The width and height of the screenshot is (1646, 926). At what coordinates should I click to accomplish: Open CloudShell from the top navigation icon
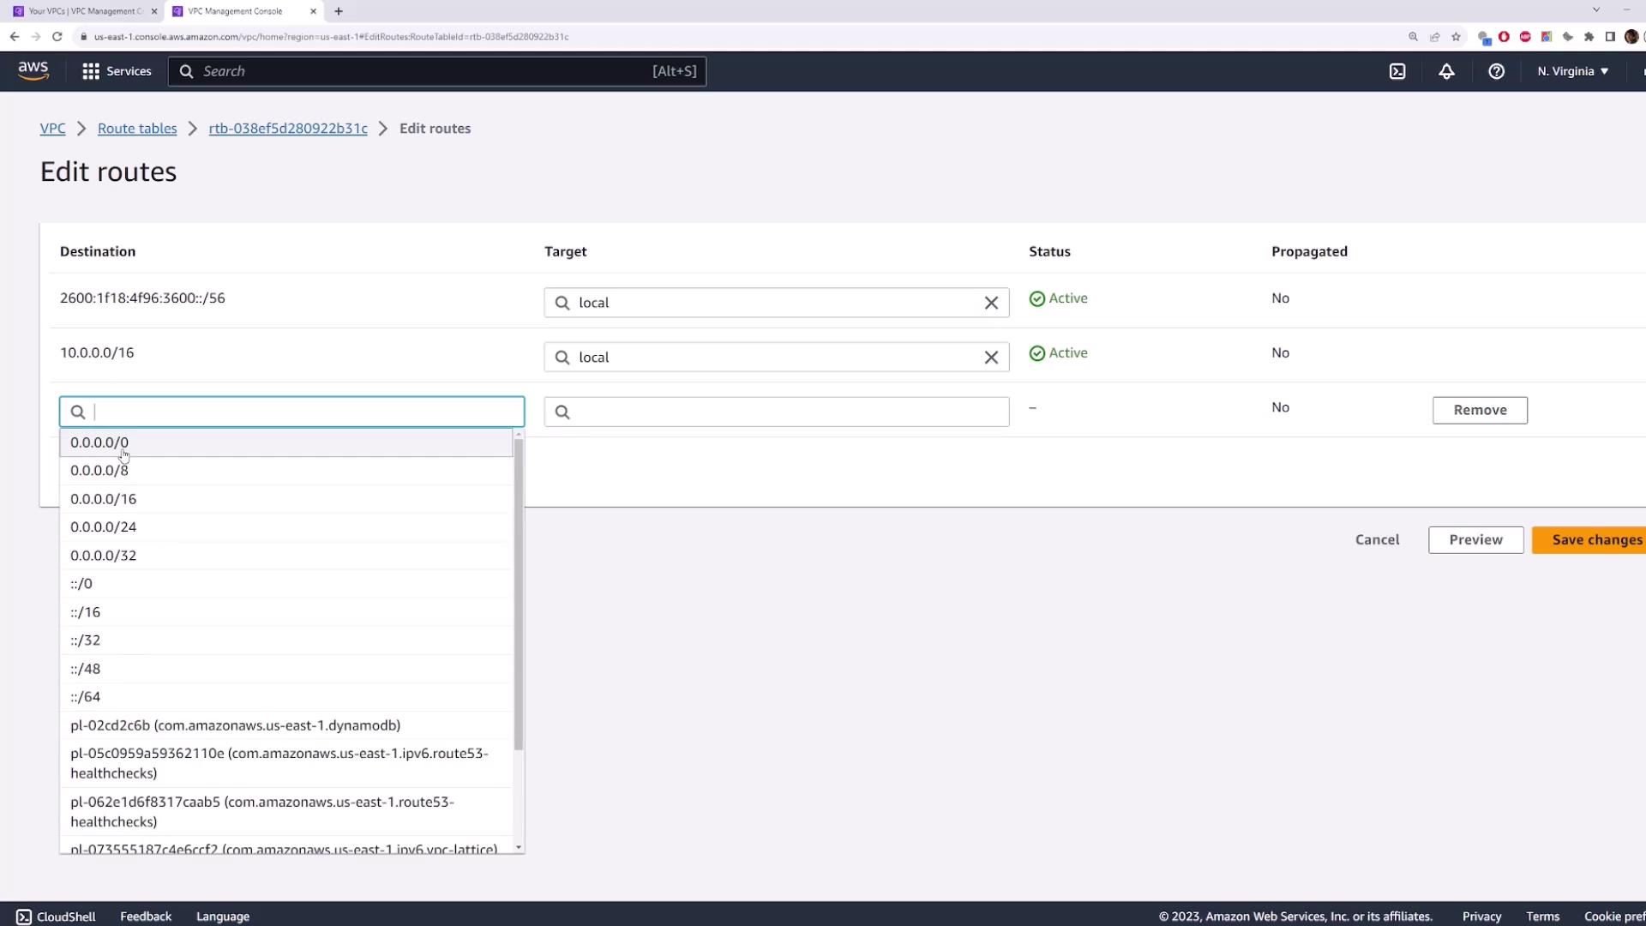click(x=1397, y=71)
